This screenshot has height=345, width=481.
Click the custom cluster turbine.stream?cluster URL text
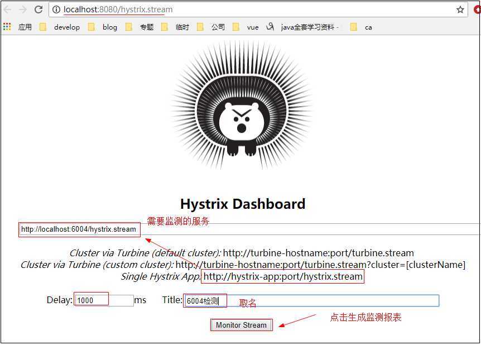[320, 265]
